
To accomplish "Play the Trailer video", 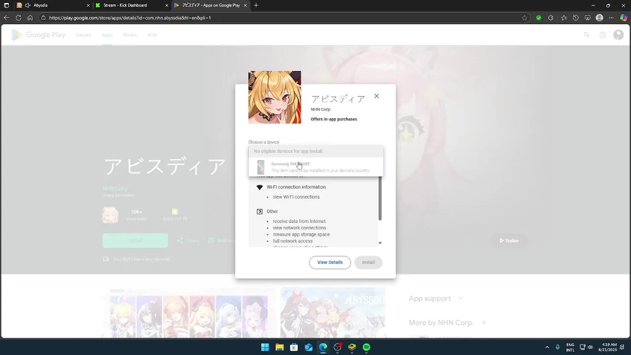I will pyautogui.click(x=509, y=241).
